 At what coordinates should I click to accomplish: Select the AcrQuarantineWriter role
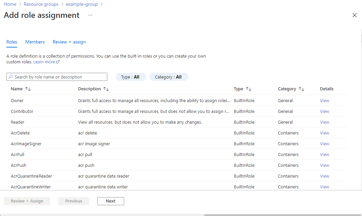click(178, 186)
